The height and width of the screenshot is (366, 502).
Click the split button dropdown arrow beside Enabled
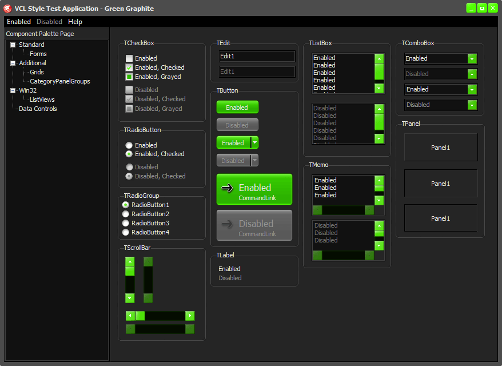coord(255,143)
